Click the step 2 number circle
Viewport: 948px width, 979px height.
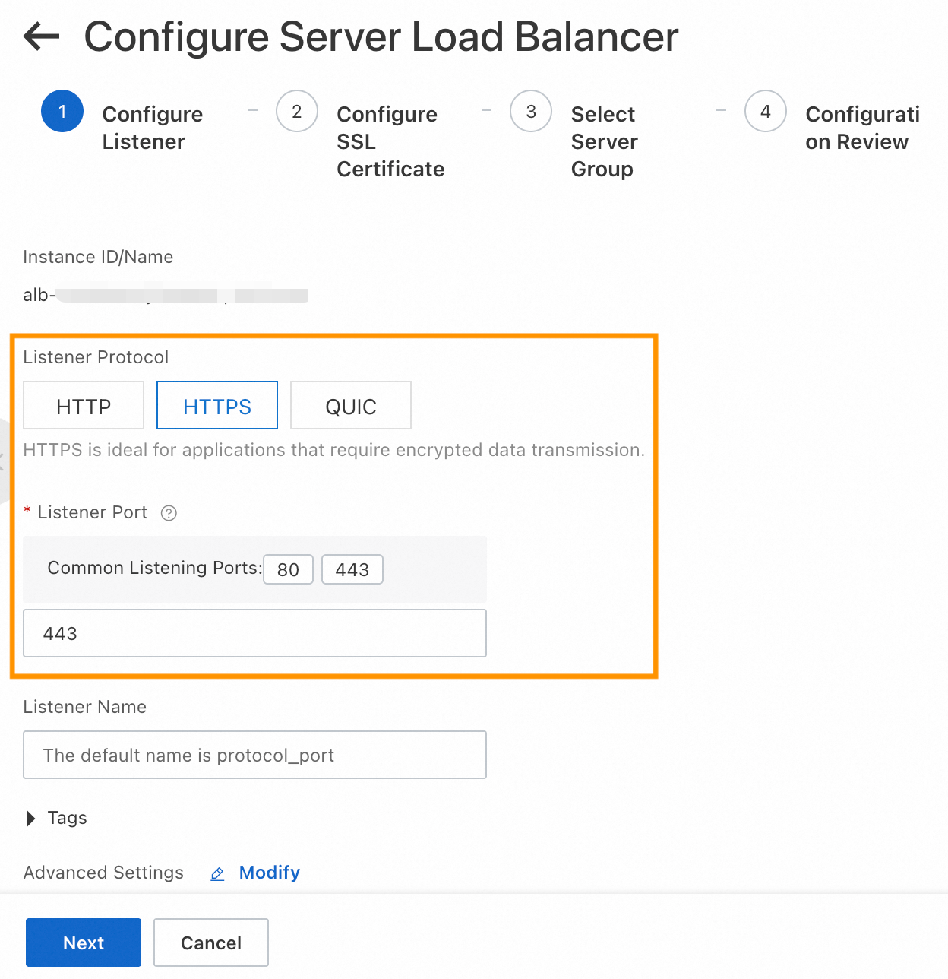coord(297,112)
